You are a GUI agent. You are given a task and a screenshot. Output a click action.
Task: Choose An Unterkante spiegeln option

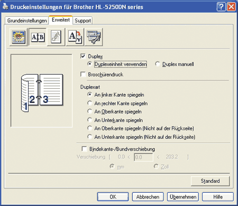(90, 120)
